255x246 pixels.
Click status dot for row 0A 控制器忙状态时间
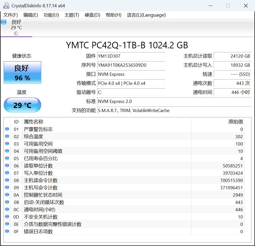tap(7, 195)
